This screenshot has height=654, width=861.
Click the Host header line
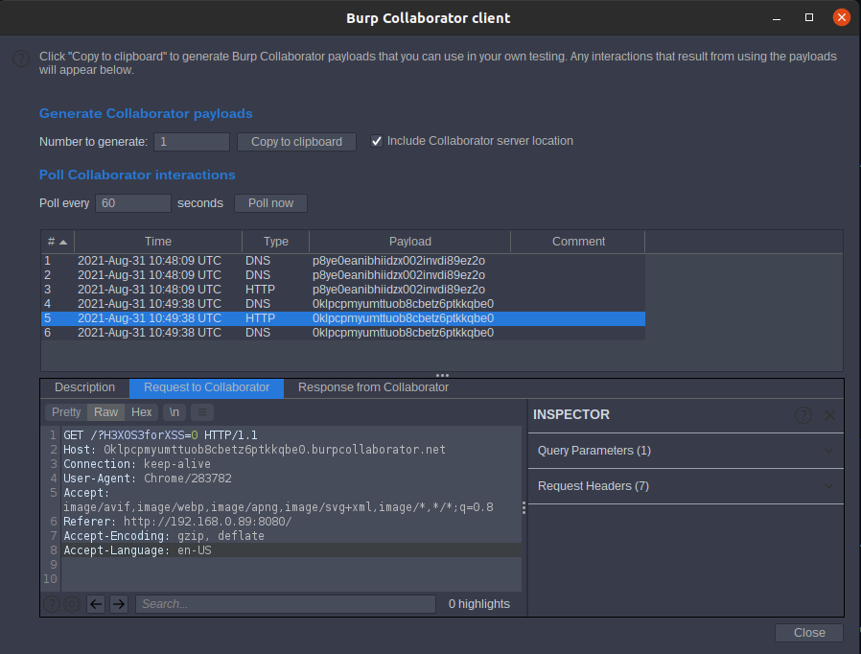coord(255,450)
